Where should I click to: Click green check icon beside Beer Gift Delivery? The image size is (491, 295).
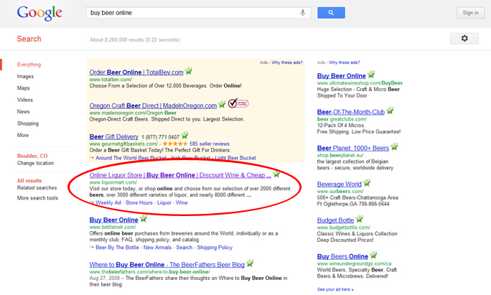(184, 136)
